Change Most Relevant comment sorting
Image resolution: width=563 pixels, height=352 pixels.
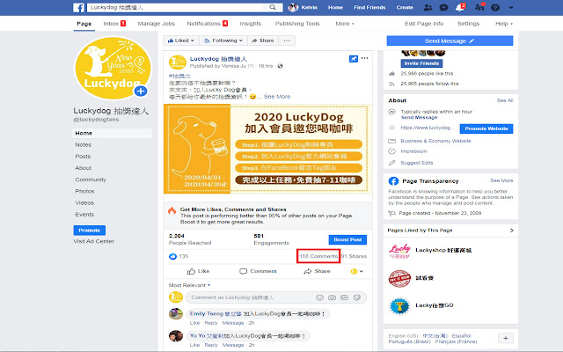190,285
